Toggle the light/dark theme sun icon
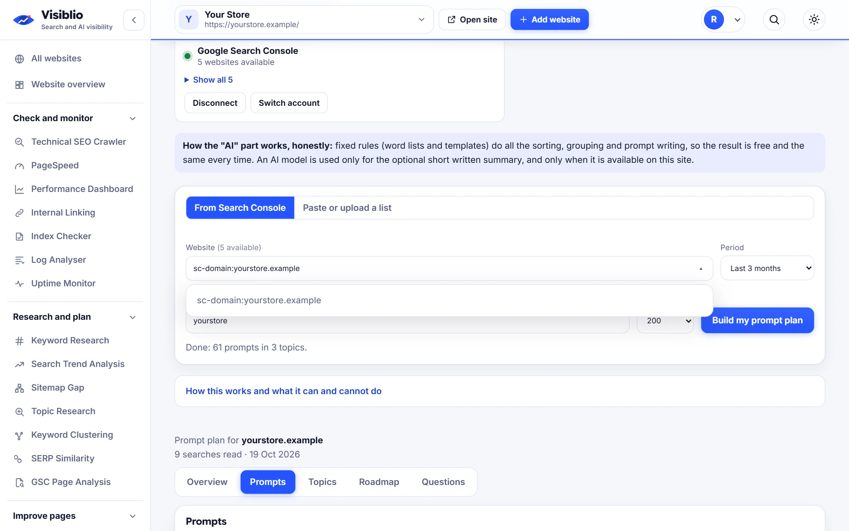 pyautogui.click(x=814, y=20)
